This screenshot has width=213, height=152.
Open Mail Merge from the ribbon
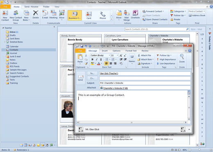pyautogui.click(x=127, y=16)
